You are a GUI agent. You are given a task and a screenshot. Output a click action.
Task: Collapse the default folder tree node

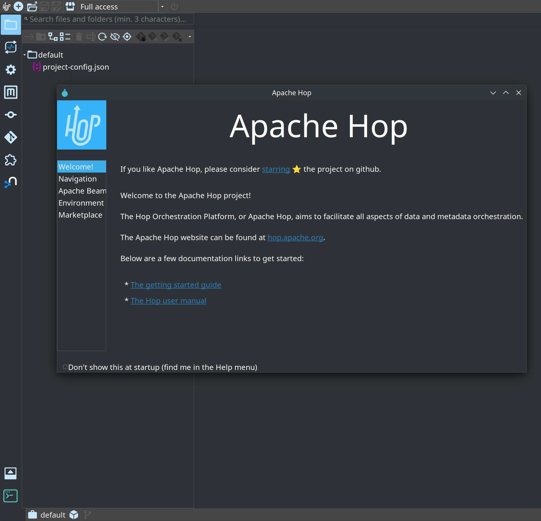(25, 55)
